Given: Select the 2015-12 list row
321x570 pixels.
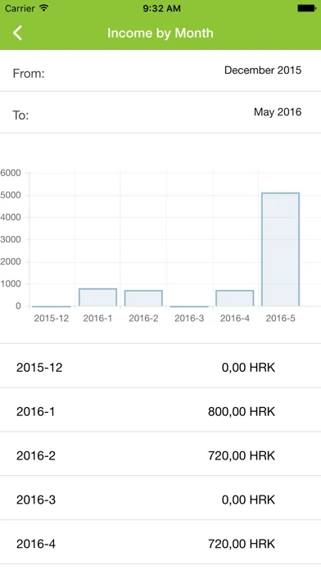Looking at the screenshot, I should pyautogui.click(x=160, y=366).
